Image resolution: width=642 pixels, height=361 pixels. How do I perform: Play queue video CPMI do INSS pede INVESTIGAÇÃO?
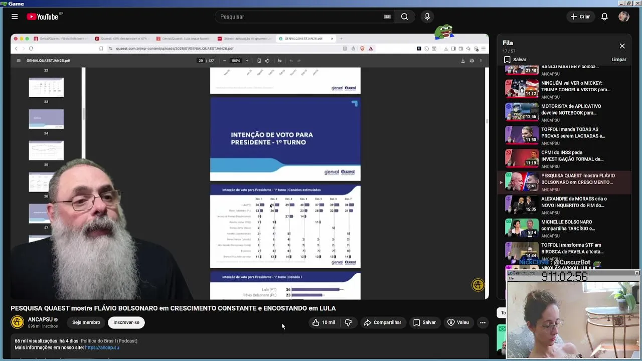click(x=564, y=159)
